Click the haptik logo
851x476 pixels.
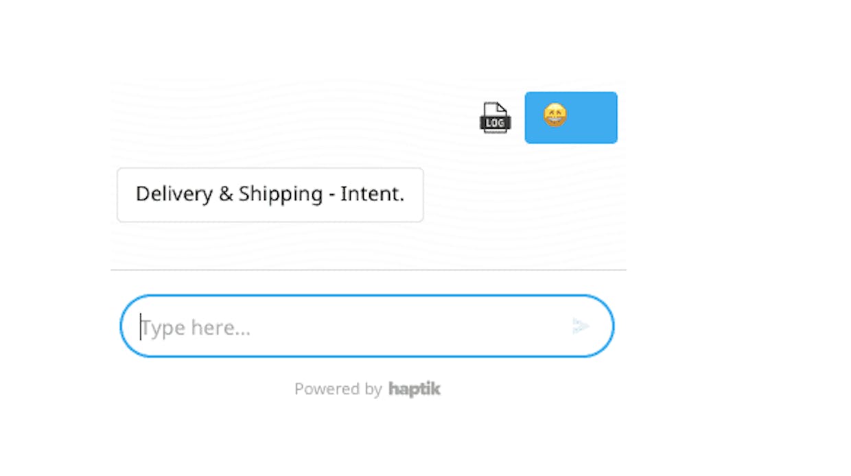[x=415, y=389]
